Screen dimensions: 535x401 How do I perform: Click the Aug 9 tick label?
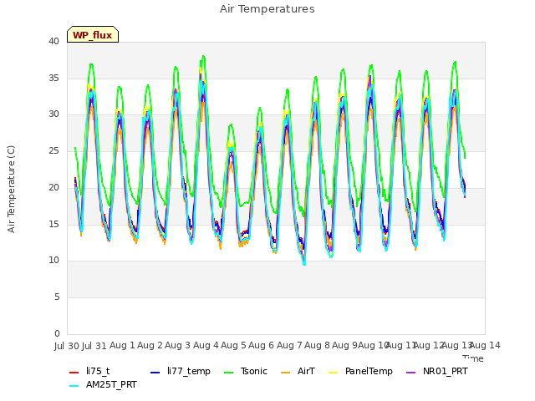click(x=344, y=345)
